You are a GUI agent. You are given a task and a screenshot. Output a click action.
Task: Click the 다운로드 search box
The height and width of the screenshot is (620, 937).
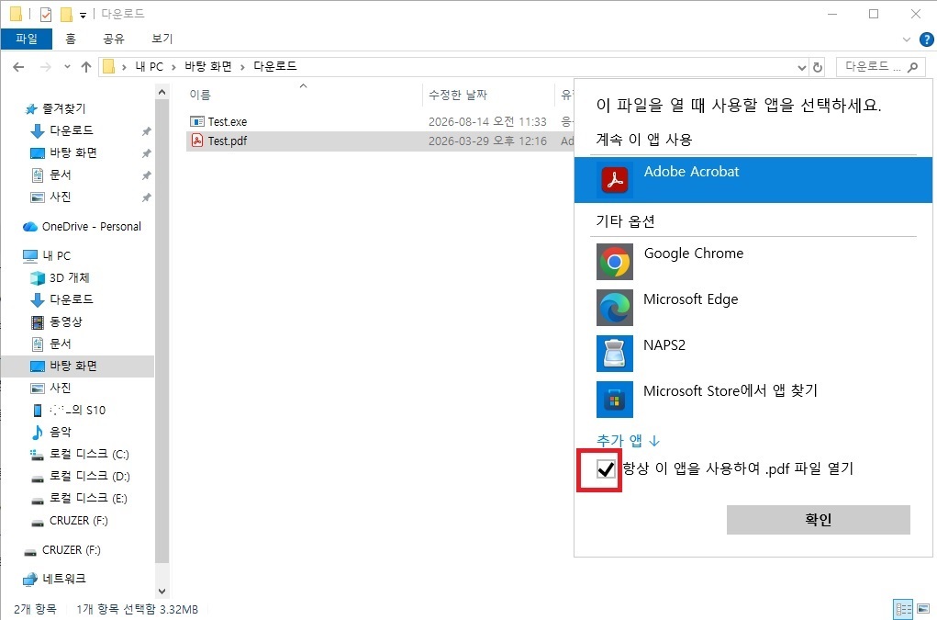click(880, 67)
